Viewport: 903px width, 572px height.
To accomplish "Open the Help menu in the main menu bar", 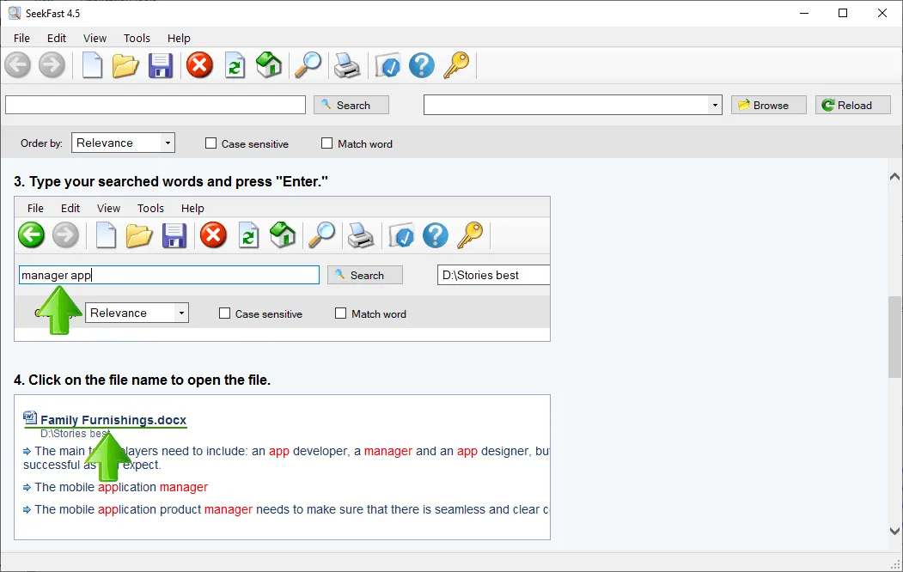I will 179,38.
